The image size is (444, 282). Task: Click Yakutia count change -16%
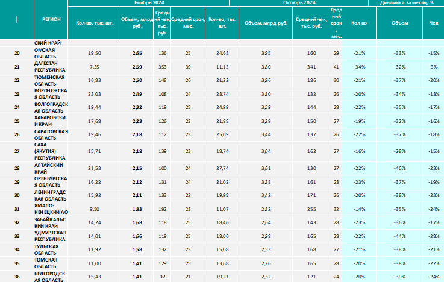tap(359, 151)
